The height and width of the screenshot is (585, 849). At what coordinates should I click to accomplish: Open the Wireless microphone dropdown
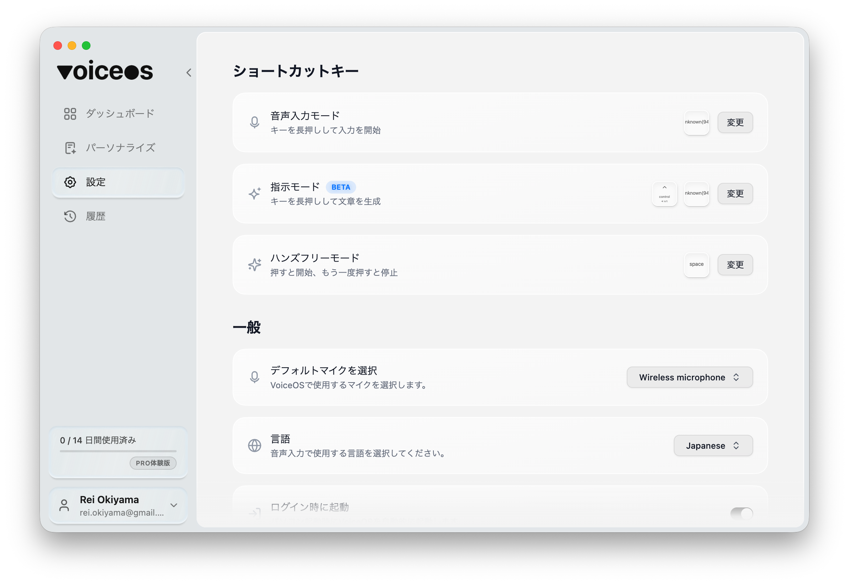[x=689, y=377]
